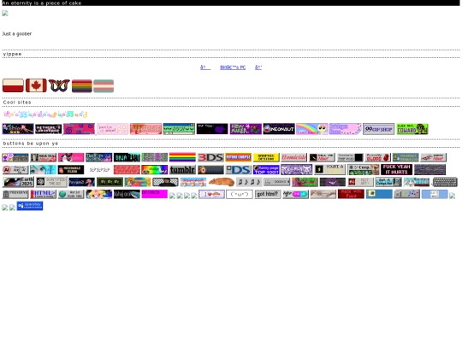Click the PRESERVE archive button
The width and height of the screenshot is (462, 346).
coord(15,194)
